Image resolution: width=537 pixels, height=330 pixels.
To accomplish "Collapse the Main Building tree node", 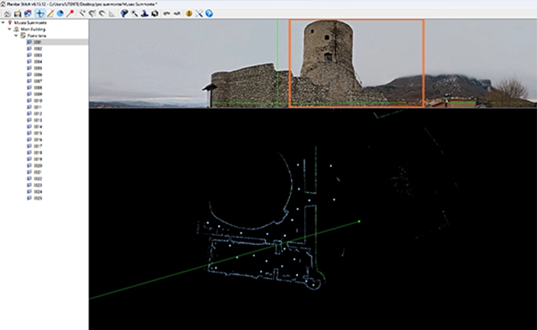I will [x=10, y=29].
